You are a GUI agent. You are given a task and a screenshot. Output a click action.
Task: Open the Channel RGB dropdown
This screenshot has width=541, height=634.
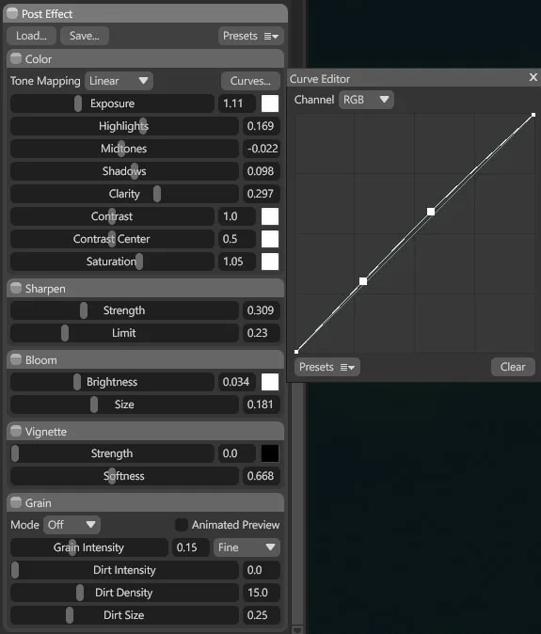click(366, 100)
